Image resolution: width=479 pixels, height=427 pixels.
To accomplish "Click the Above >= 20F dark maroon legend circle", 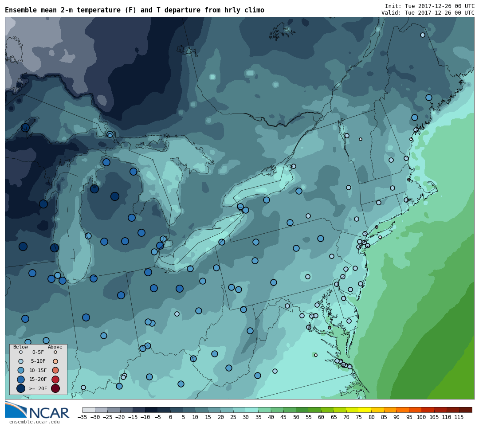I will point(55,388).
